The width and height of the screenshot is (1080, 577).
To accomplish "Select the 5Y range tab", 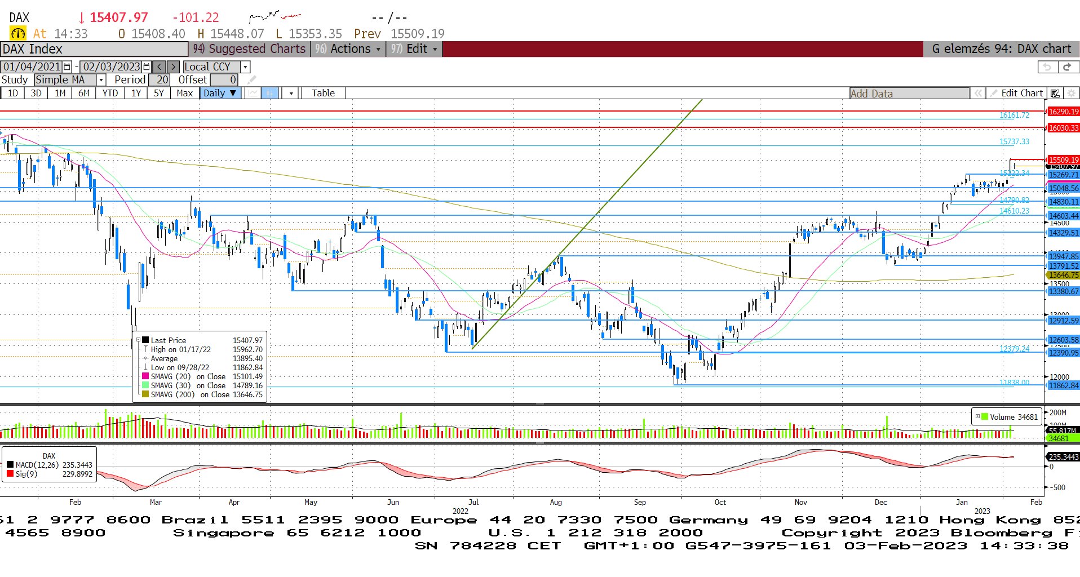I will 159,93.
